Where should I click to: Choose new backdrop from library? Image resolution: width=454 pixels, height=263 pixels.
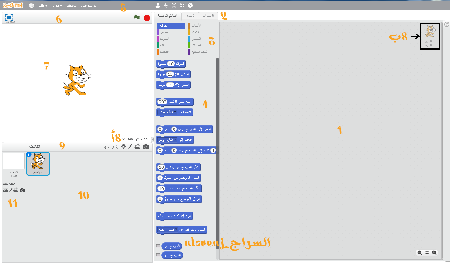[x=5, y=190]
